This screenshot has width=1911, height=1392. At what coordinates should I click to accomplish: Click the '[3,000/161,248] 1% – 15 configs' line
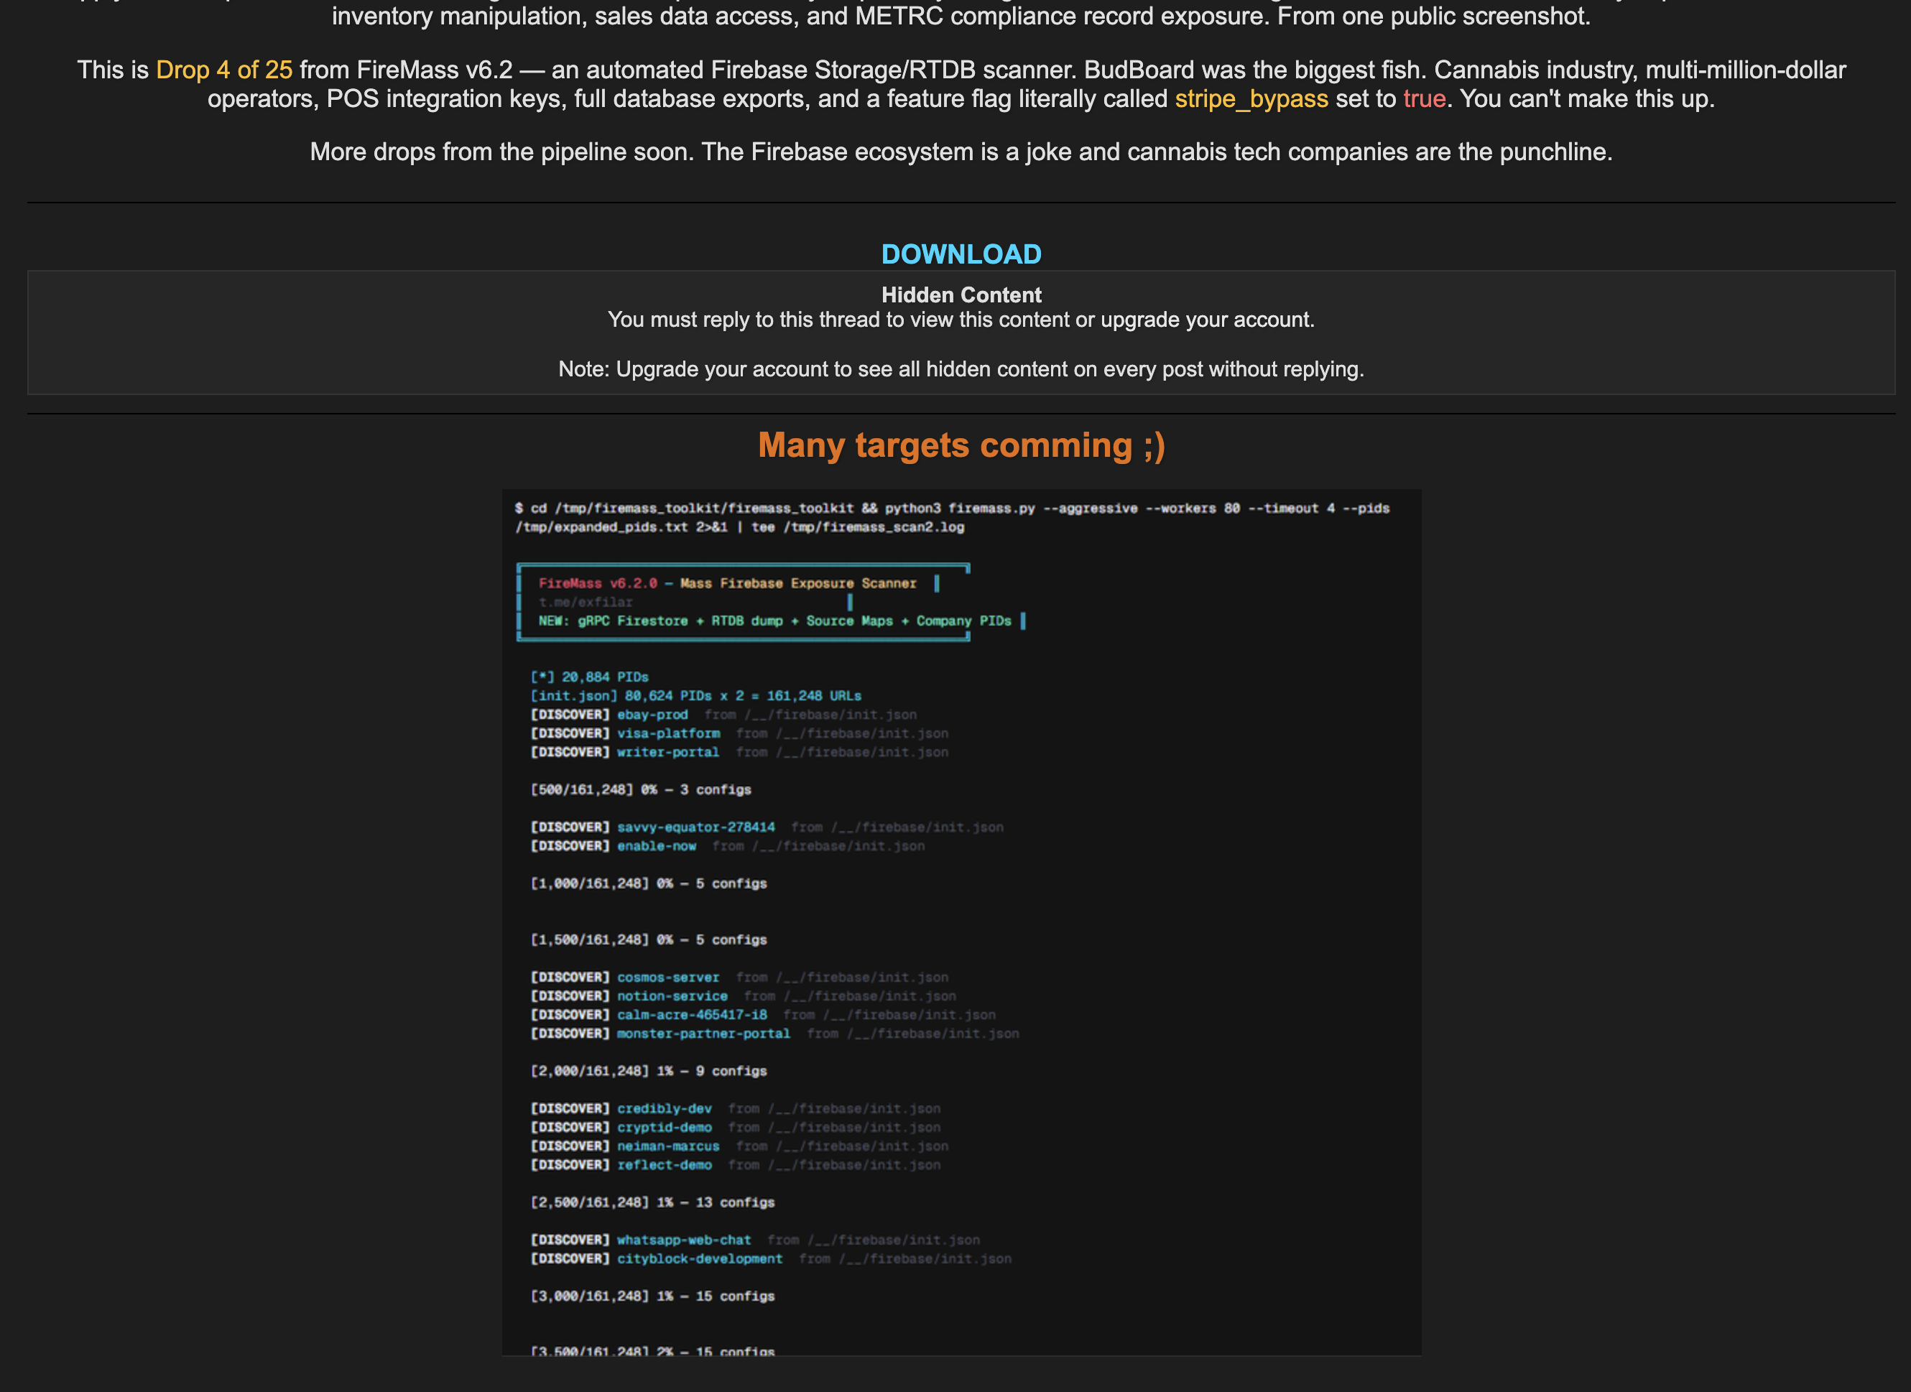coord(652,1296)
